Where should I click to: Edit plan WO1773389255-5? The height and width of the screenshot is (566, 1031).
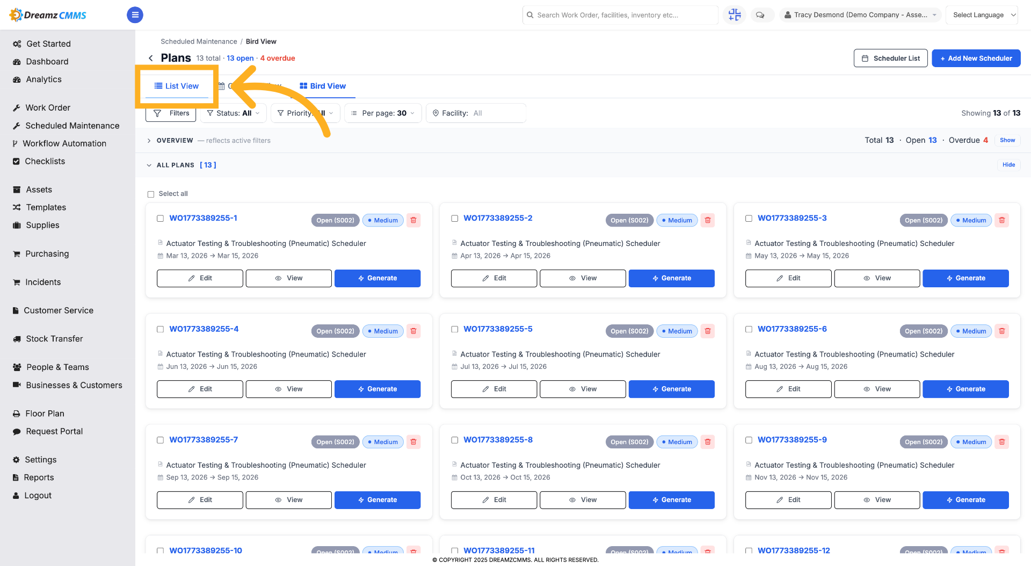coord(494,389)
